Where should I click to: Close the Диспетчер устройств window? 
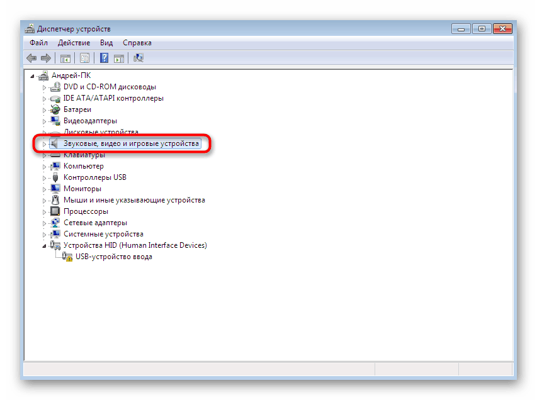pos(502,29)
